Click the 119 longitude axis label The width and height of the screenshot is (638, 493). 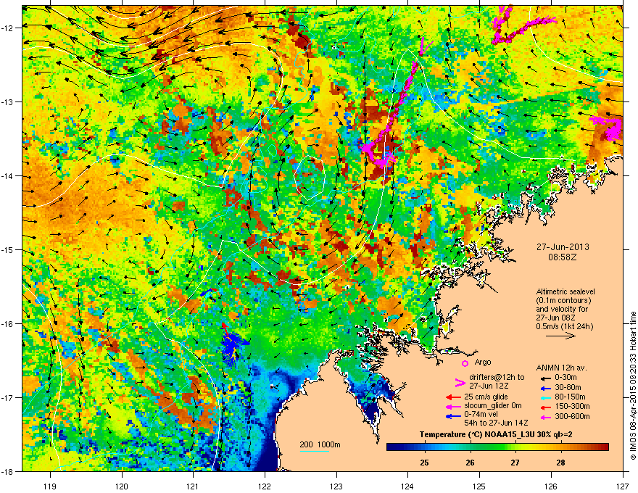50,486
